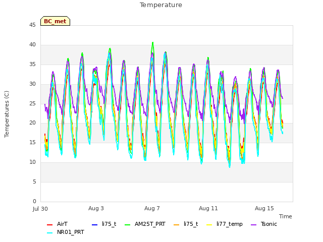Click the 5 y-axis tick label
Screen dimensions: 323x242
(34, 181)
